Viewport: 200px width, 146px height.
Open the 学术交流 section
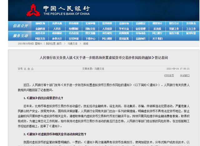[x=124, y=29]
